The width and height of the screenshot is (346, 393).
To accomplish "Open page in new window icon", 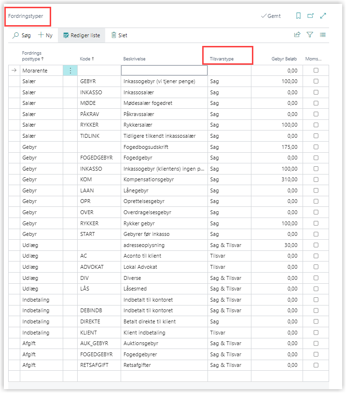I will click(x=311, y=16).
